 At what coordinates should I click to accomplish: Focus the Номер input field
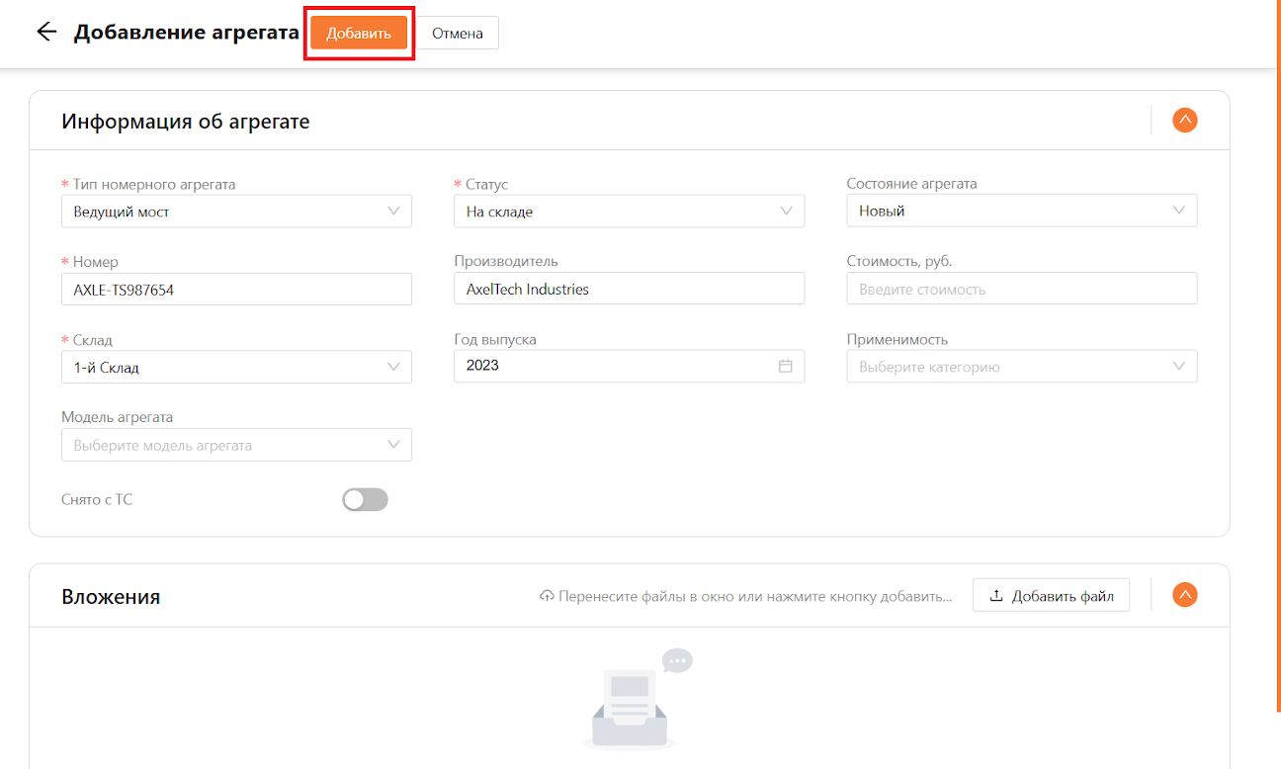(x=236, y=290)
